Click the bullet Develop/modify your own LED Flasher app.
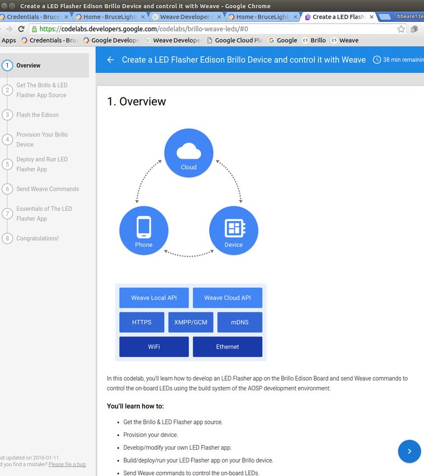The image size is (424, 476). (178, 447)
